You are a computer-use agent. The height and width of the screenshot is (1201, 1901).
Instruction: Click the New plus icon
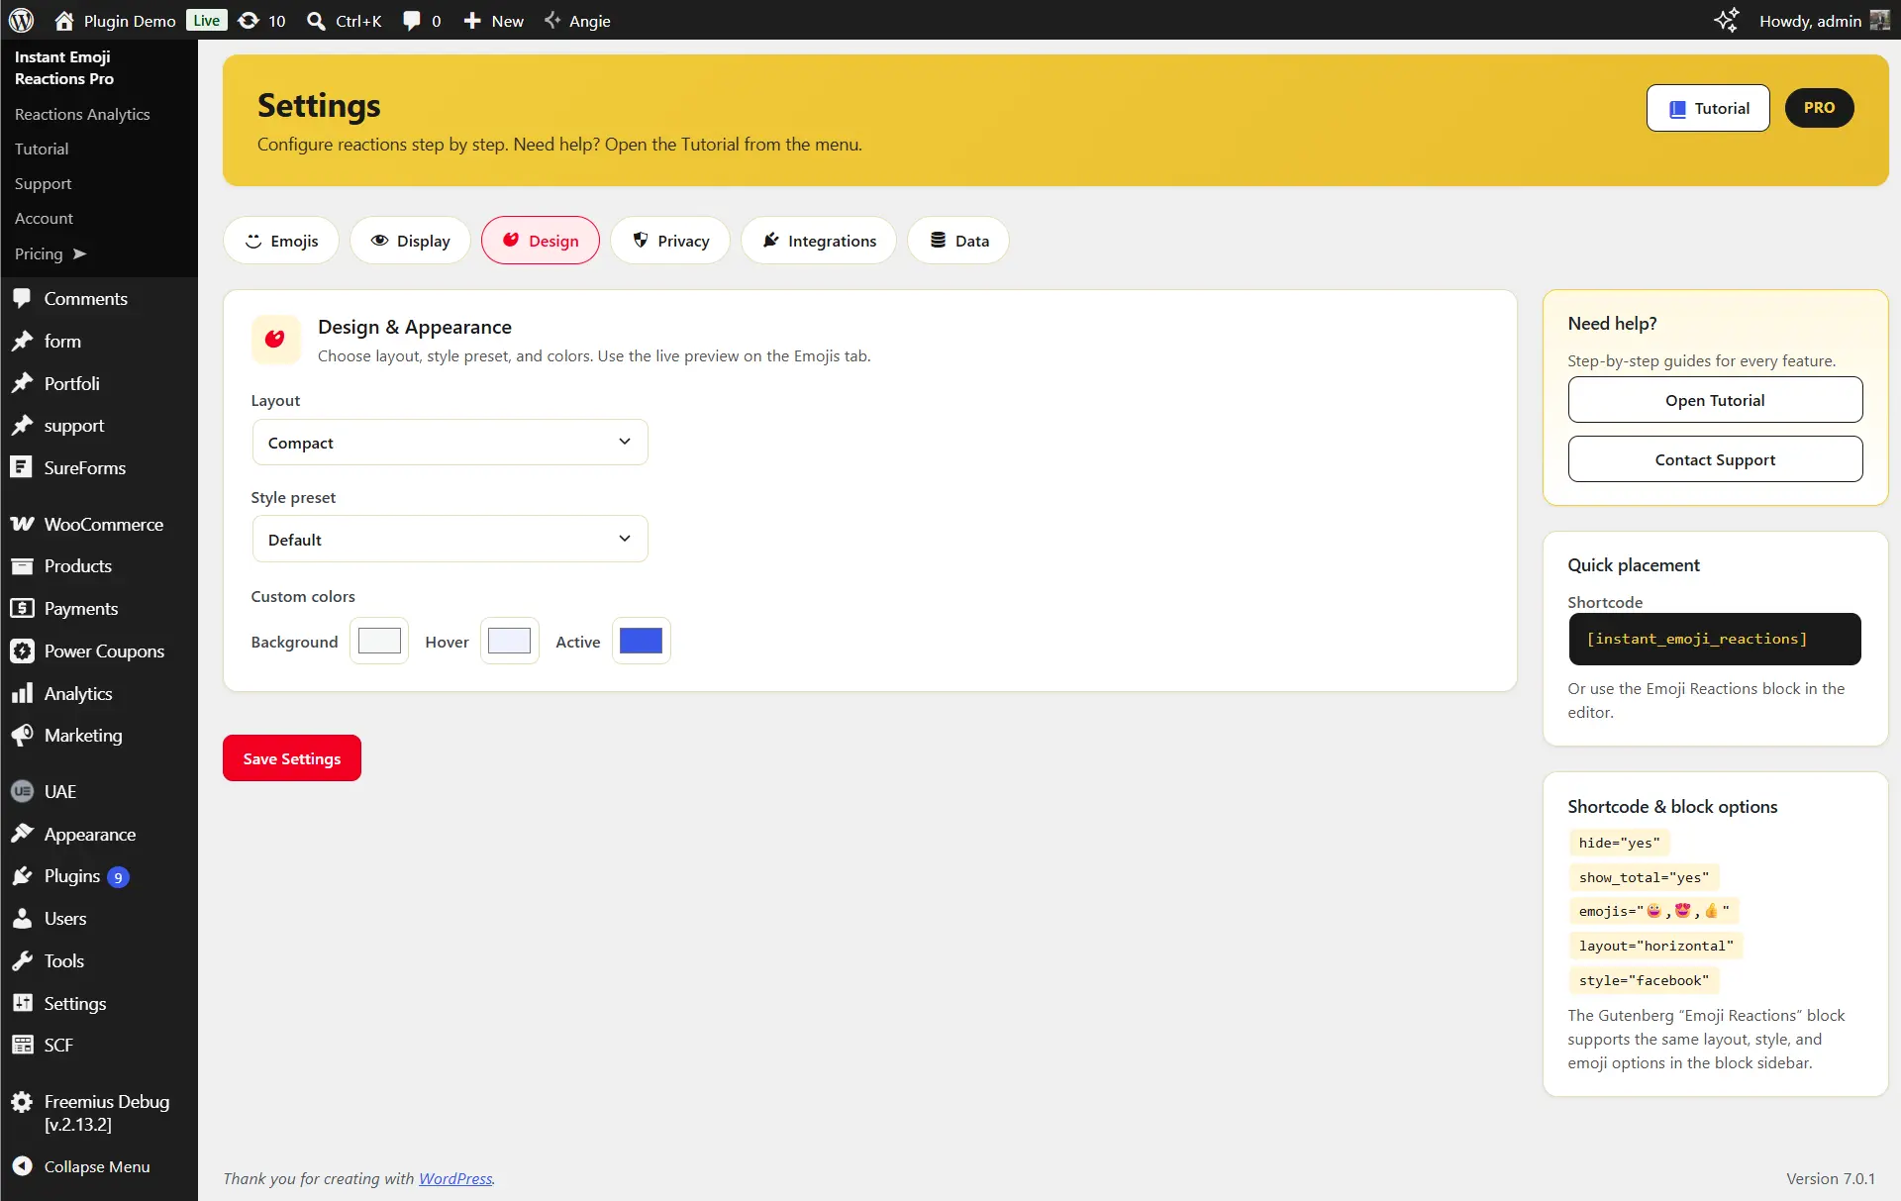click(472, 21)
